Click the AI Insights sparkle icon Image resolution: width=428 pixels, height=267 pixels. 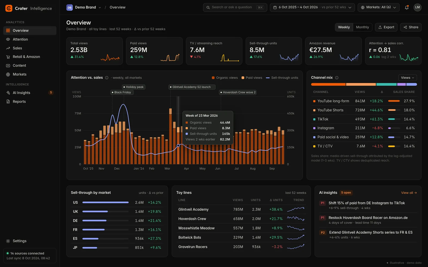click(8, 93)
